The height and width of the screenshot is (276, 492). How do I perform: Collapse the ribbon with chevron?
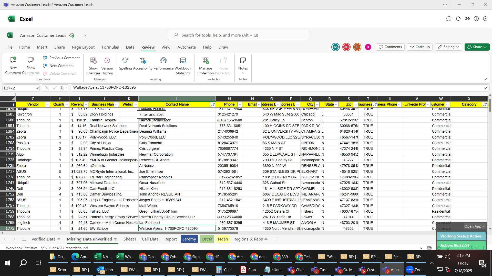point(485,79)
